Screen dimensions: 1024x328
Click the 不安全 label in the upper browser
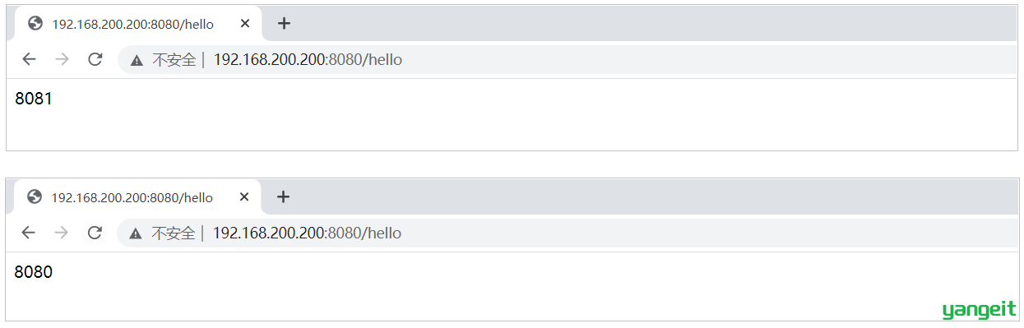(174, 59)
